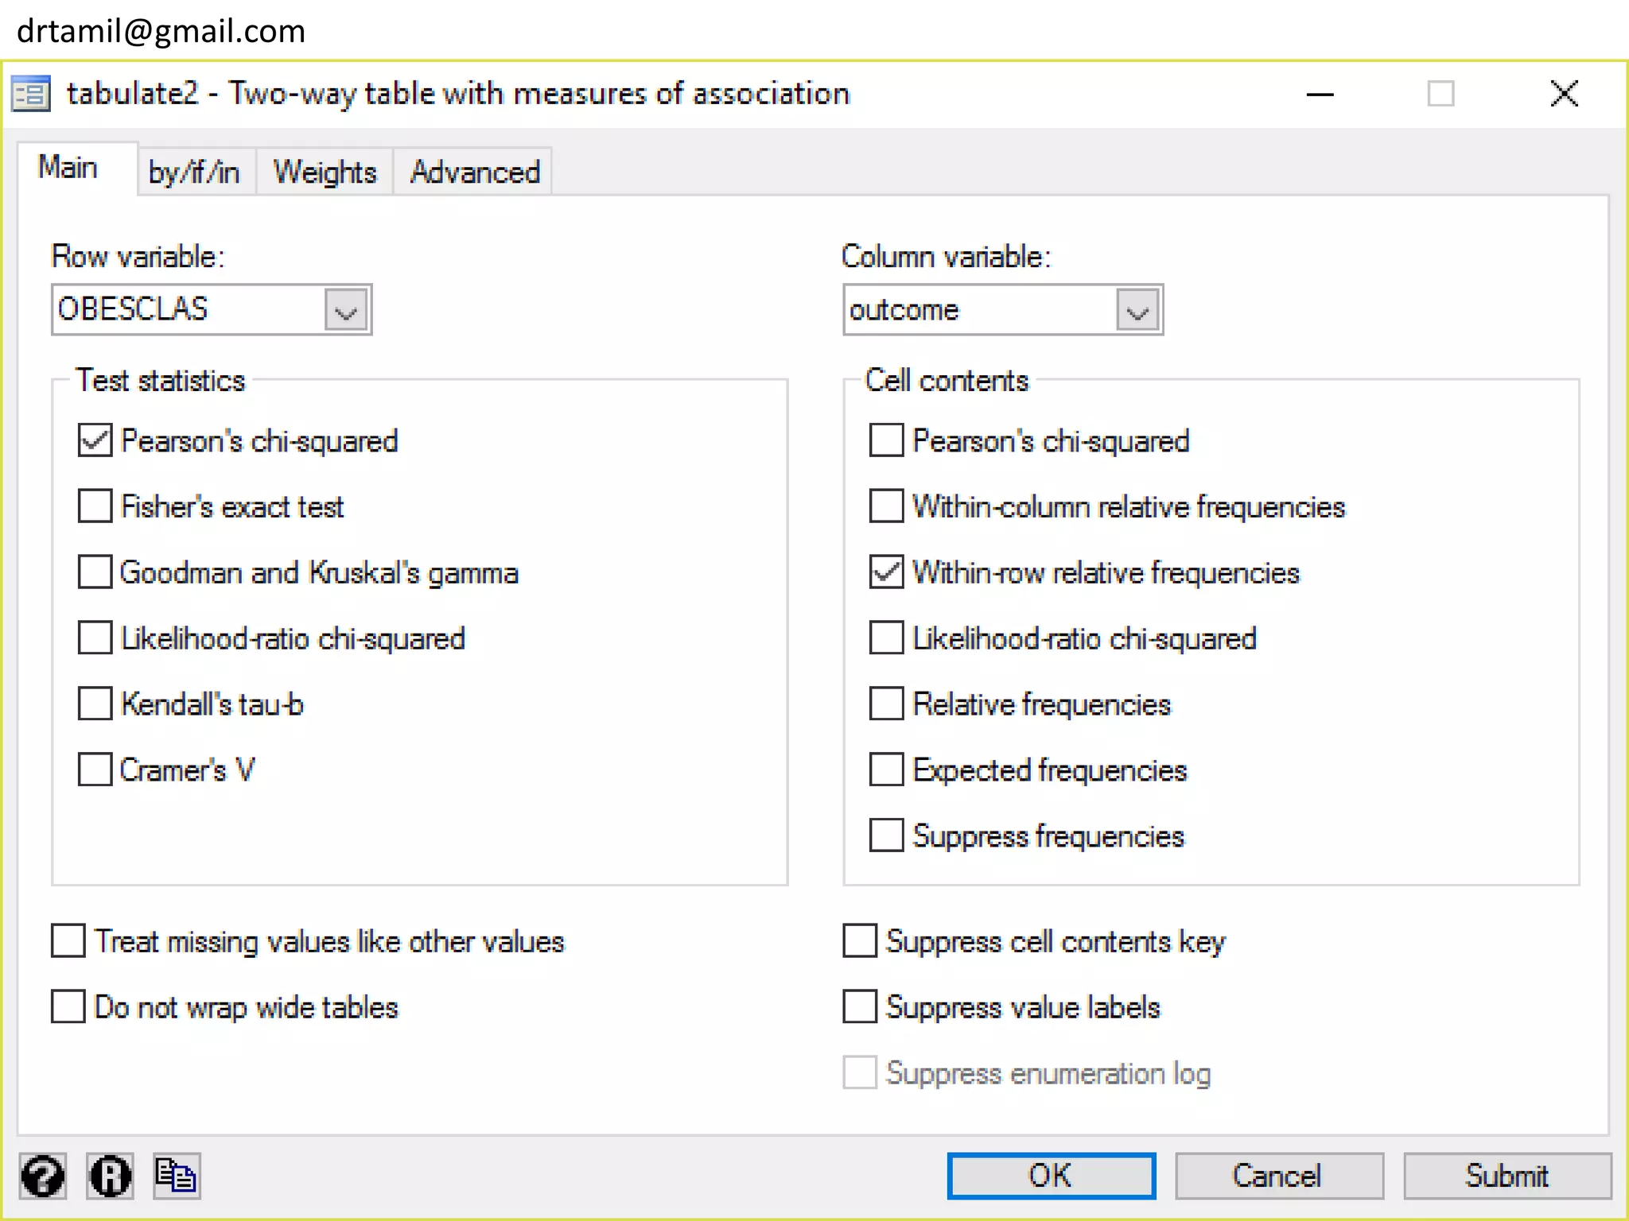The width and height of the screenshot is (1629, 1221).
Task: Open the Weights tab
Action: tap(325, 172)
